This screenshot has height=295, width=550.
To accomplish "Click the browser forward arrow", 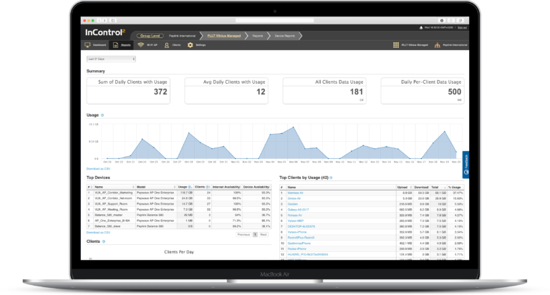I will 105,21.
